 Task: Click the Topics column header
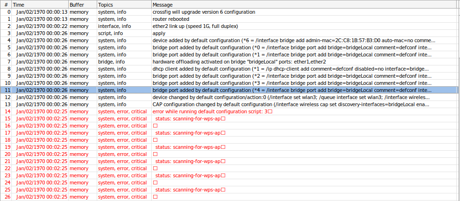pyautogui.click(x=124, y=5)
